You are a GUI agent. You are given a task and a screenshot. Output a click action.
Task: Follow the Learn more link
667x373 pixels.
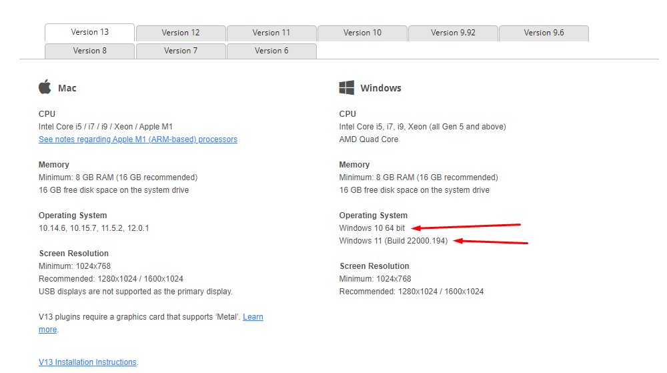(x=253, y=317)
